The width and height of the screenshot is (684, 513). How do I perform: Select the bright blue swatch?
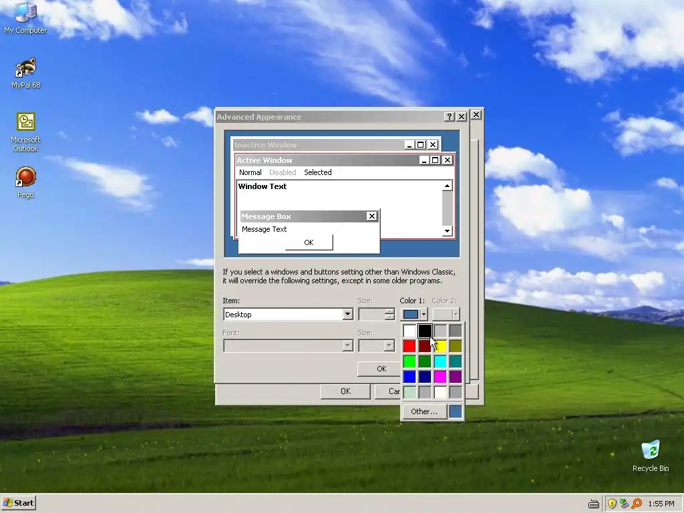click(409, 377)
